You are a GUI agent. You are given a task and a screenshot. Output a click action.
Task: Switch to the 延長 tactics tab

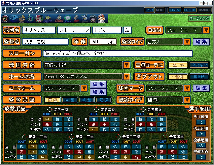[104, 100]
